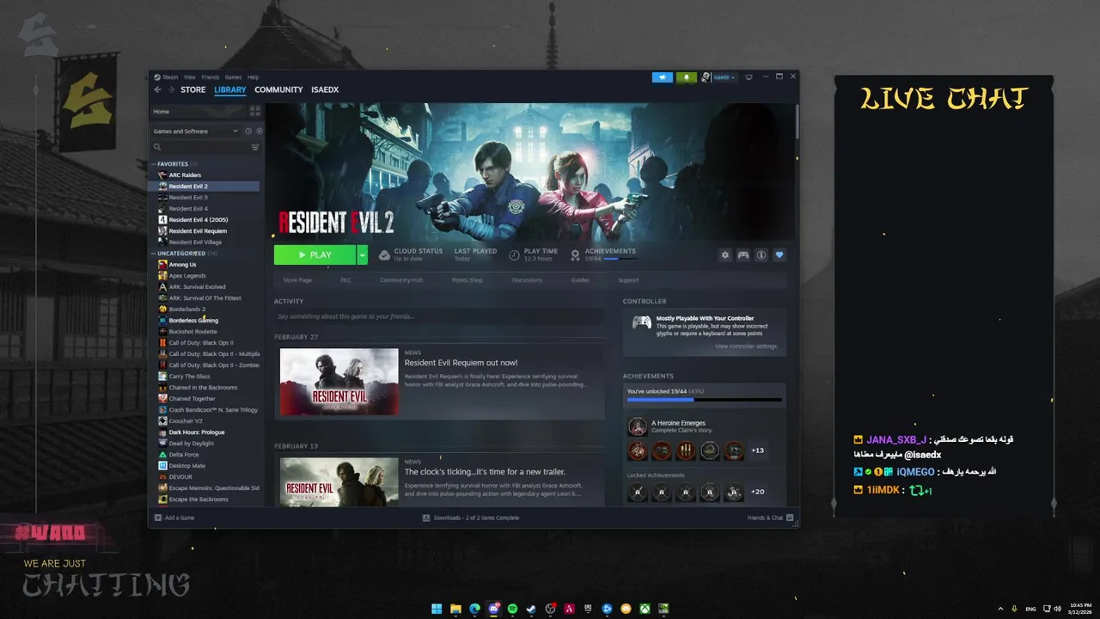Click the Resident Evil Requiem news thumbnail

pos(339,382)
